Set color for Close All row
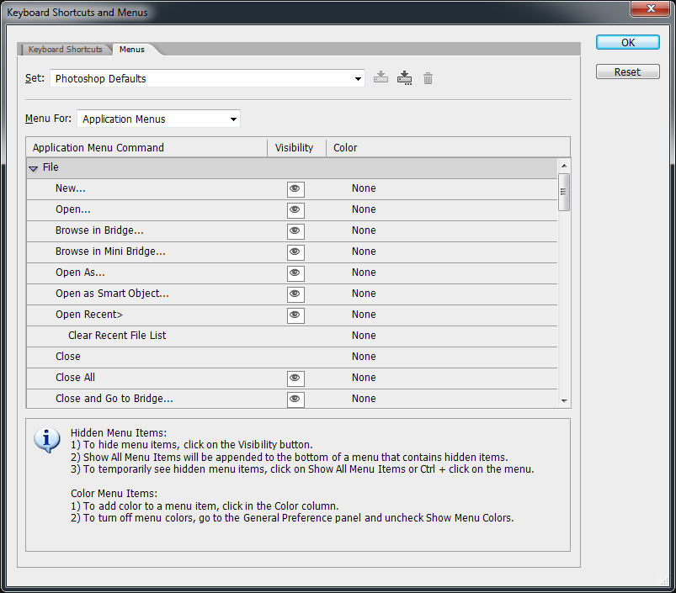Viewport: 676px width, 593px height. click(x=364, y=378)
